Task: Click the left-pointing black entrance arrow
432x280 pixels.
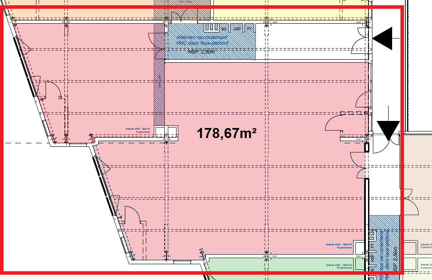Action: [384, 39]
